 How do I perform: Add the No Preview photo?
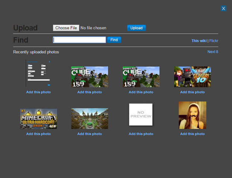pos(141,134)
